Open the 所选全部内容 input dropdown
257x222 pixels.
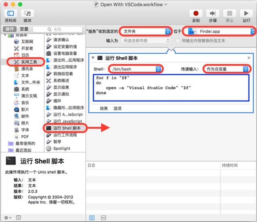pyautogui.click(x=146, y=41)
